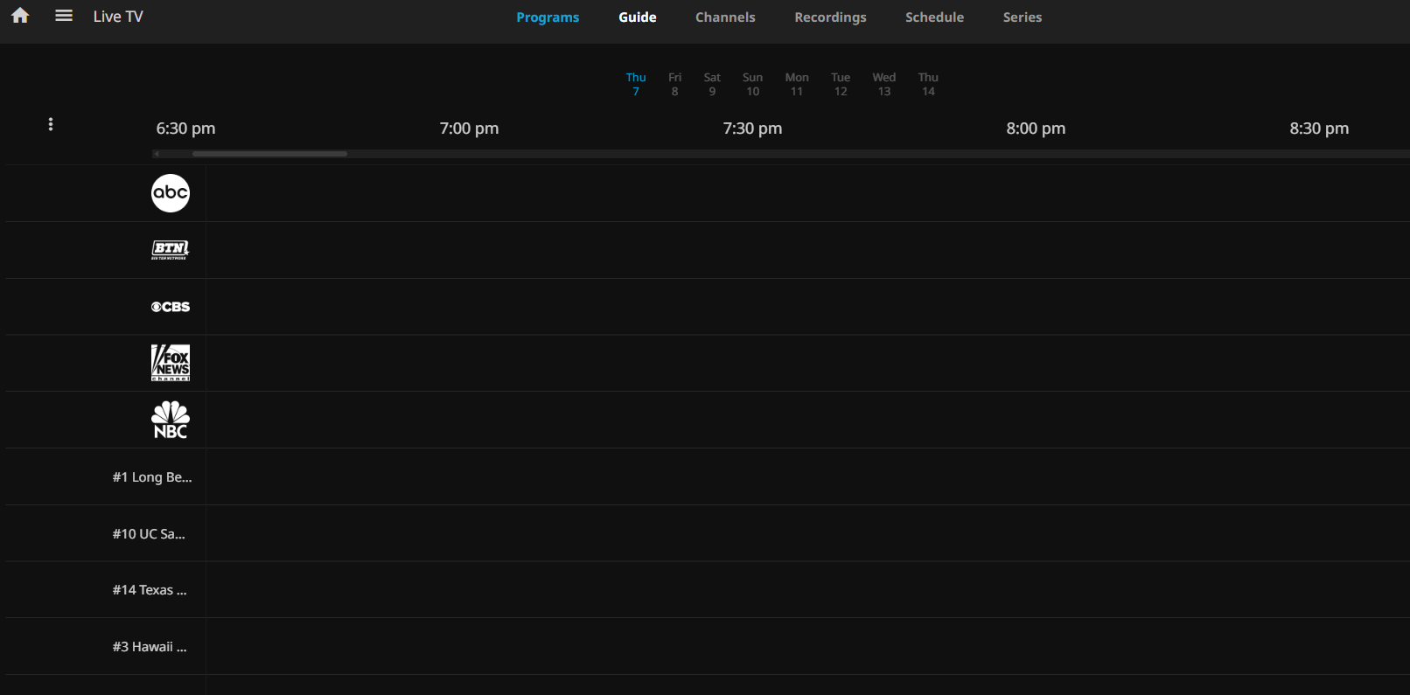The width and height of the screenshot is (1410, 695).
Task: Select the ABC channel logo
Action: pos(171,193)
